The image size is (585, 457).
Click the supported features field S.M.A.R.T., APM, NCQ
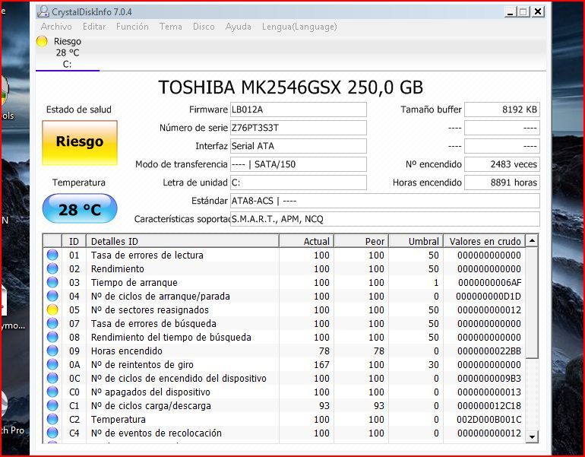[384, 219]
